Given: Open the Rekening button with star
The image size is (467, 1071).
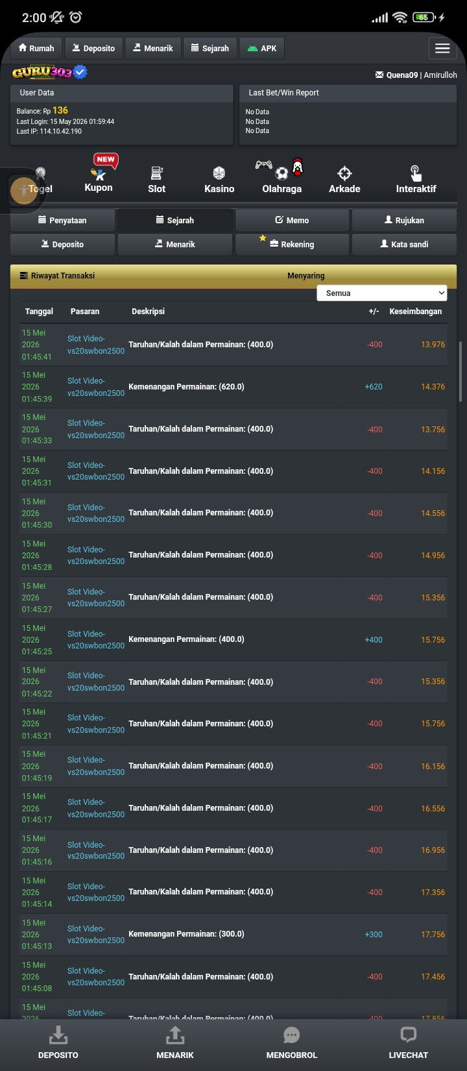Looking at the screenshot, I should coord(292,245).
